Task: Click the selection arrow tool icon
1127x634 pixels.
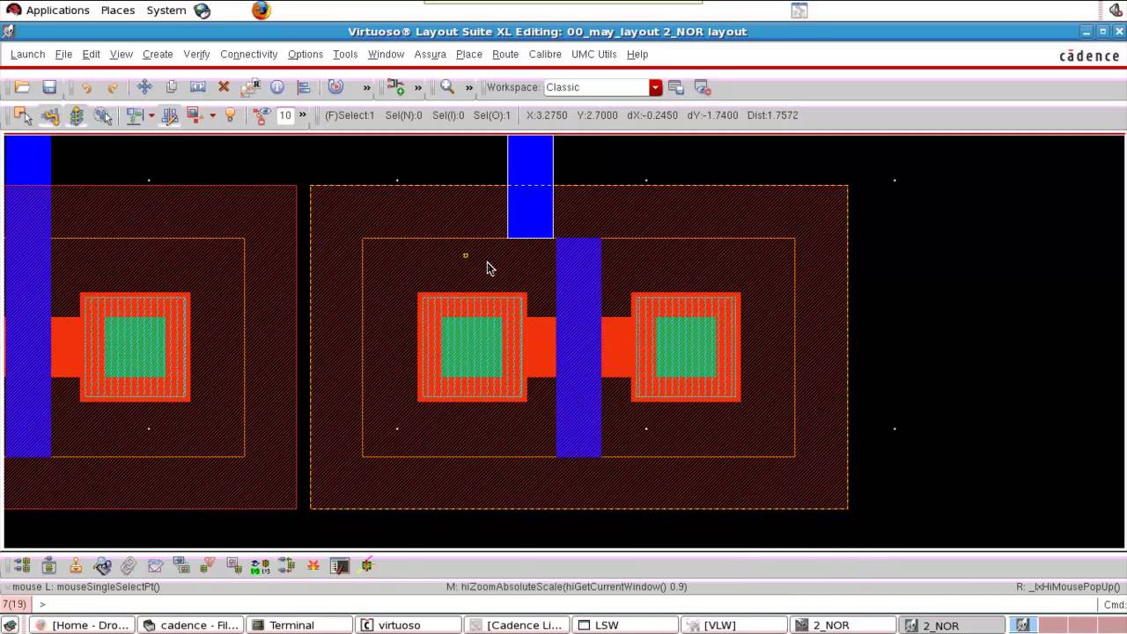Action: click(22, 115)
